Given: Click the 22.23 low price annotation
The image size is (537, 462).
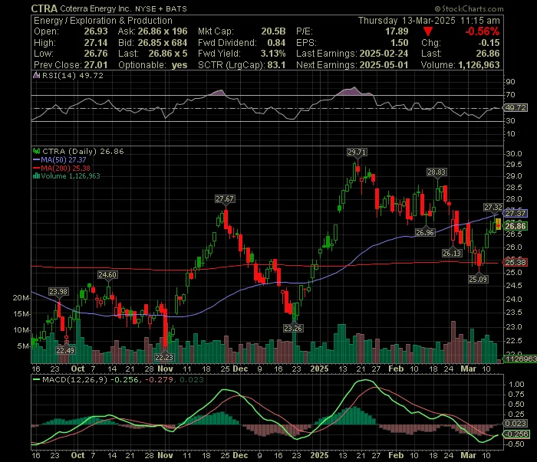Looking at the screenshot, I should tap(164, 357).
